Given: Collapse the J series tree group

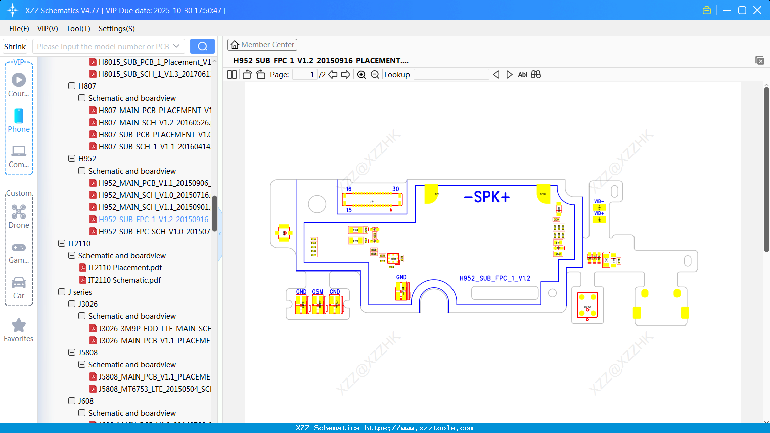Looking at the screenshot, I should tap(61, 292).
